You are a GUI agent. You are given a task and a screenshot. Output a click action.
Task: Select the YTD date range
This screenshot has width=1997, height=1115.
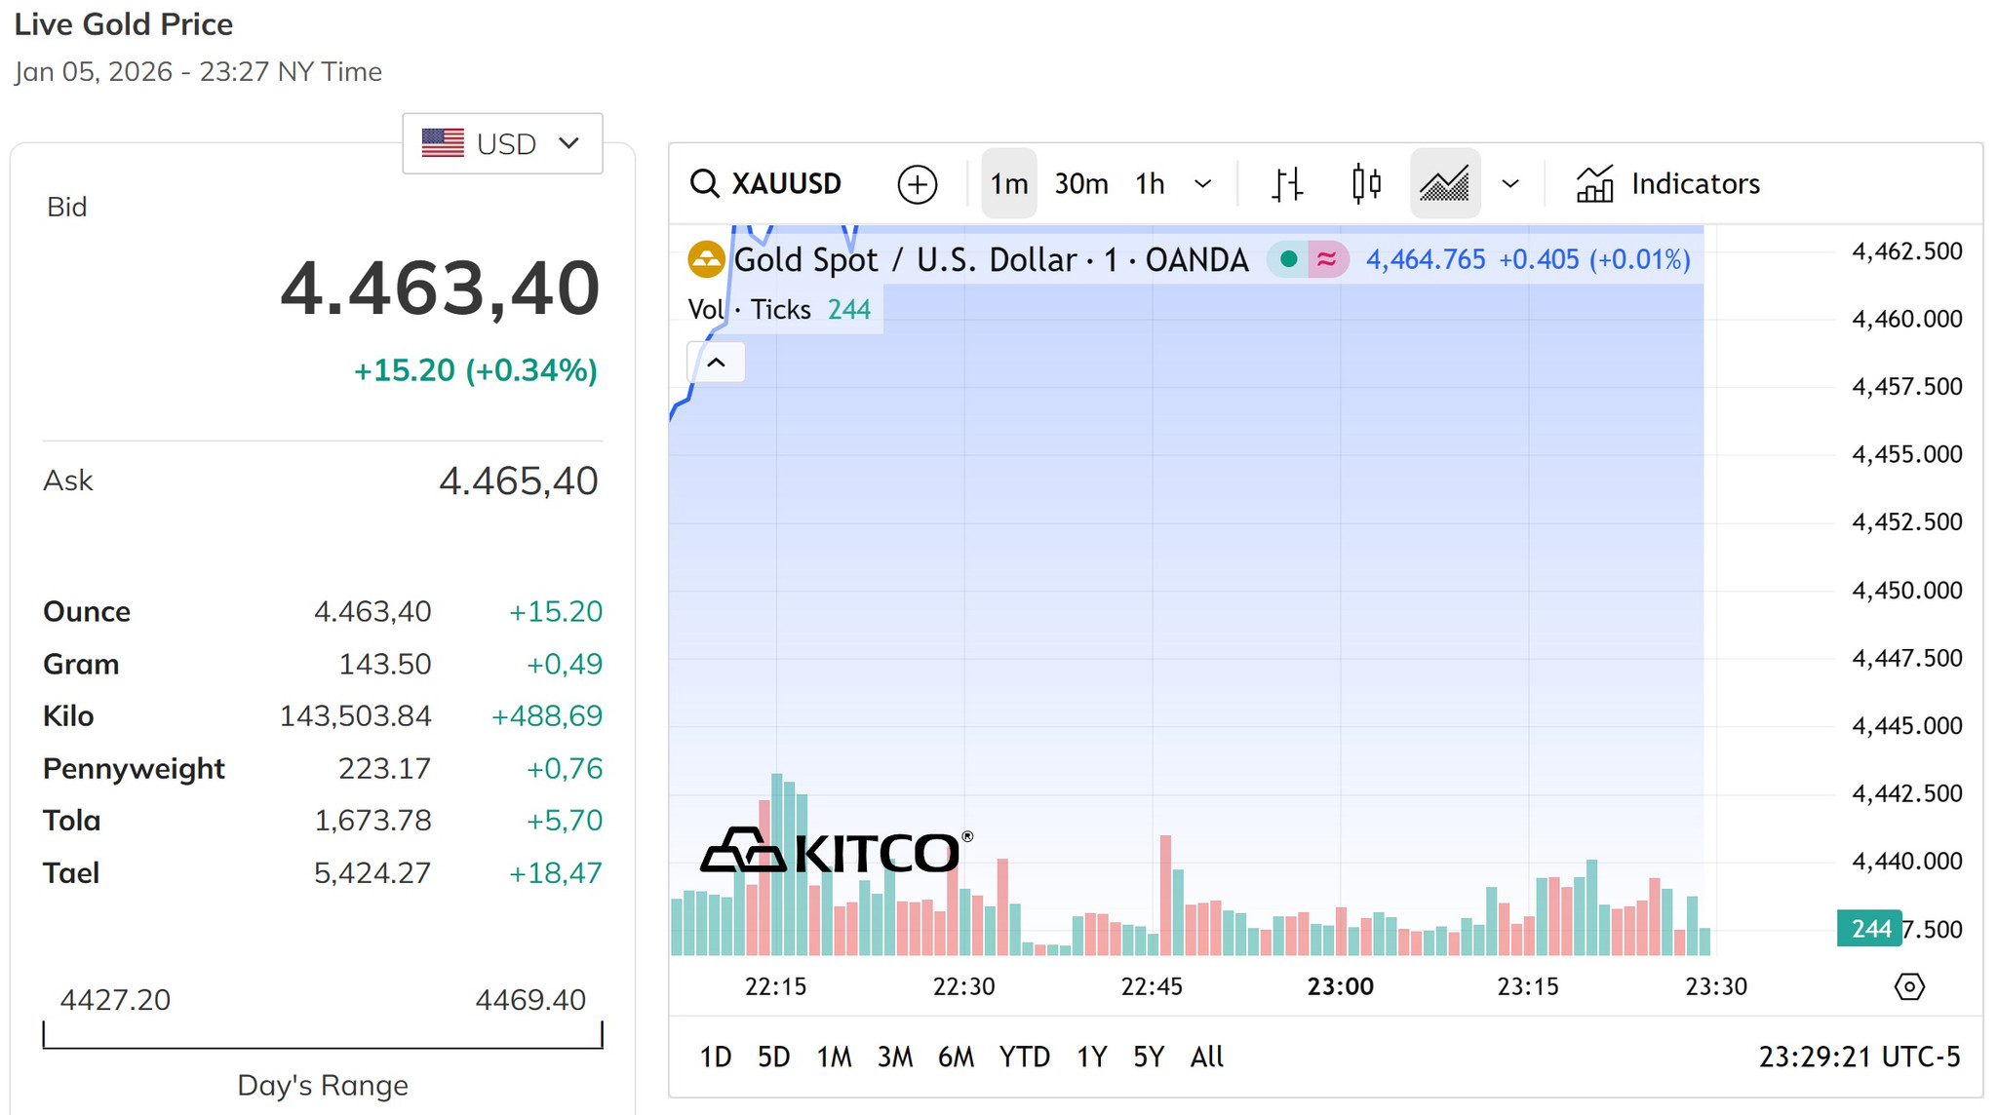(1024, 1057)
